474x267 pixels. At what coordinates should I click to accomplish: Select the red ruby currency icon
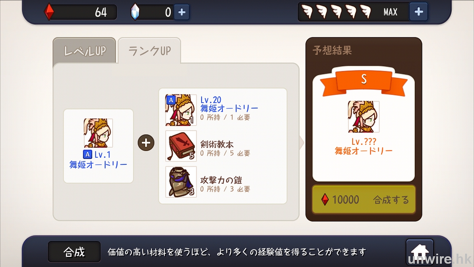tap(49, 12)
